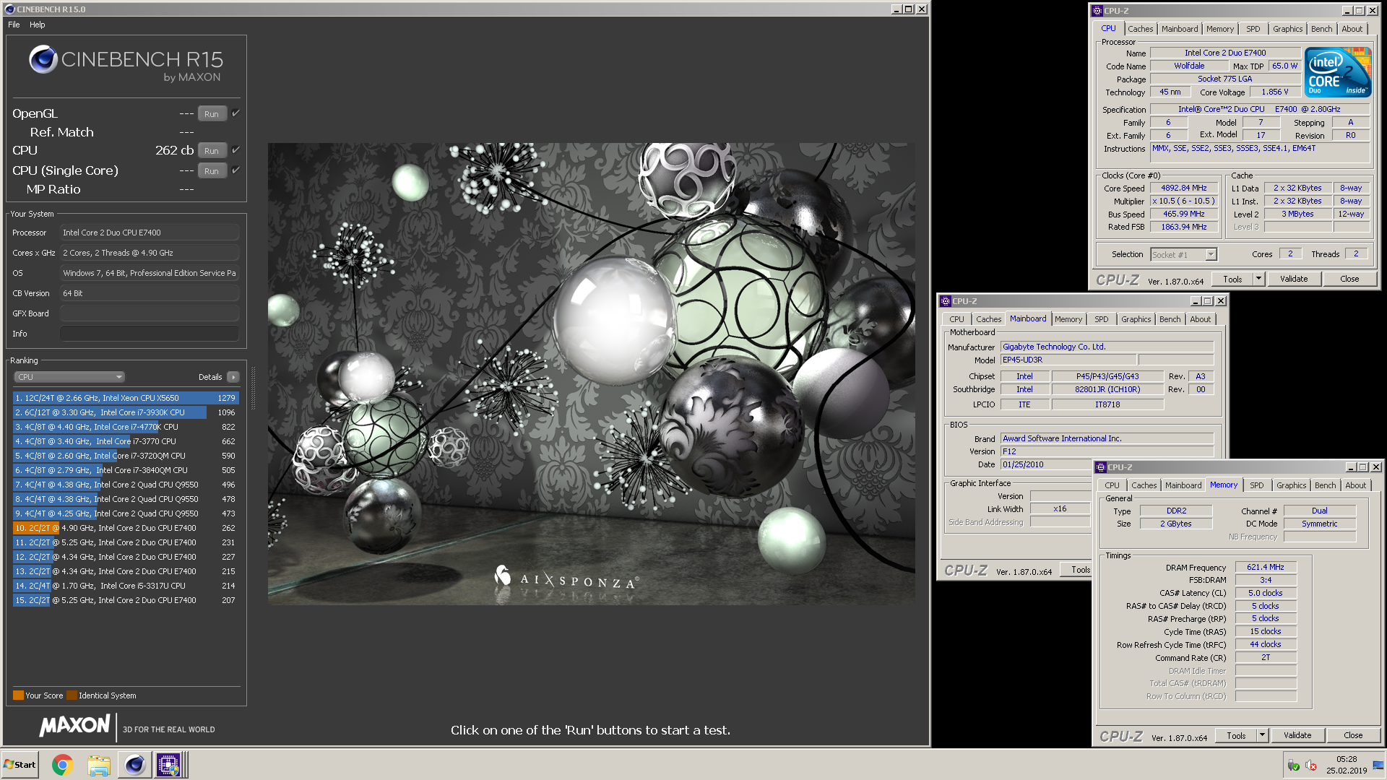1387x780 pixels.
Task: Open Windows Explorer folder icon in taskbar
Action: click(98, 765)
